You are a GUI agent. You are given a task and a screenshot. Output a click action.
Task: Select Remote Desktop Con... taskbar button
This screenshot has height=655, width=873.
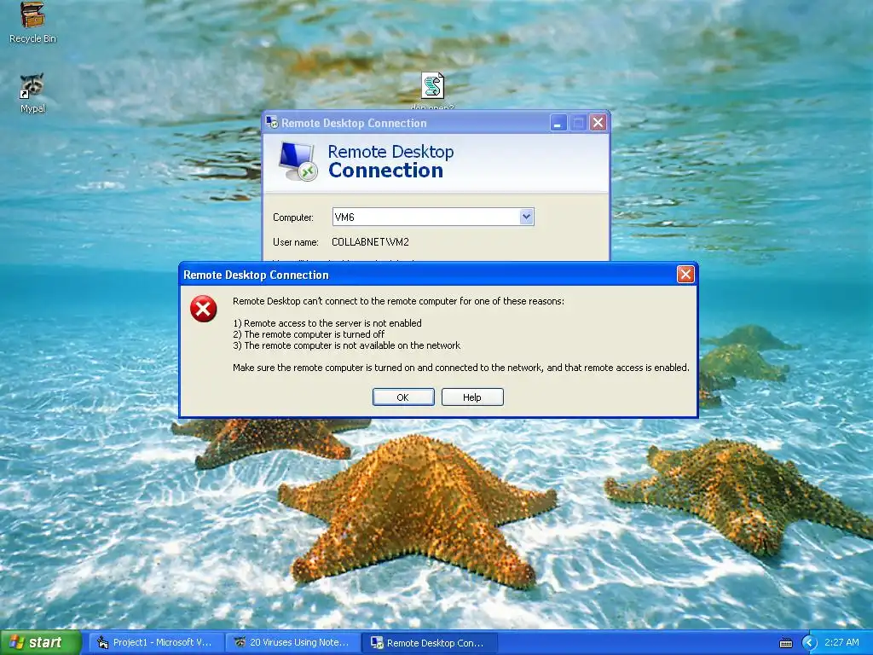tap(429, 643)
